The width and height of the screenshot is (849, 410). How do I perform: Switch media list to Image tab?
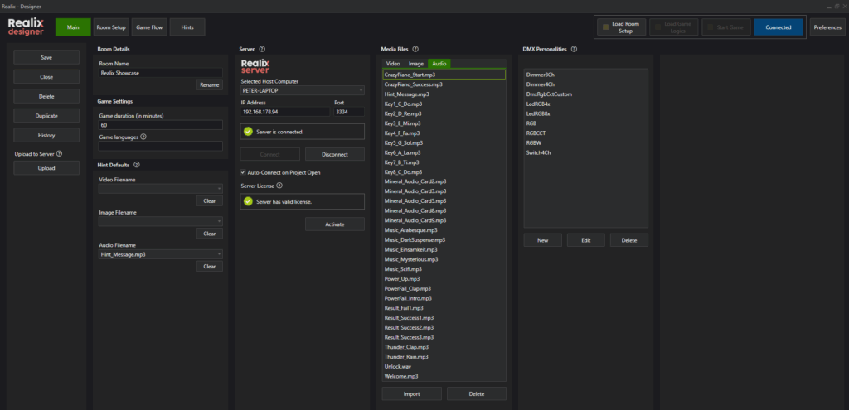[416, 63]
